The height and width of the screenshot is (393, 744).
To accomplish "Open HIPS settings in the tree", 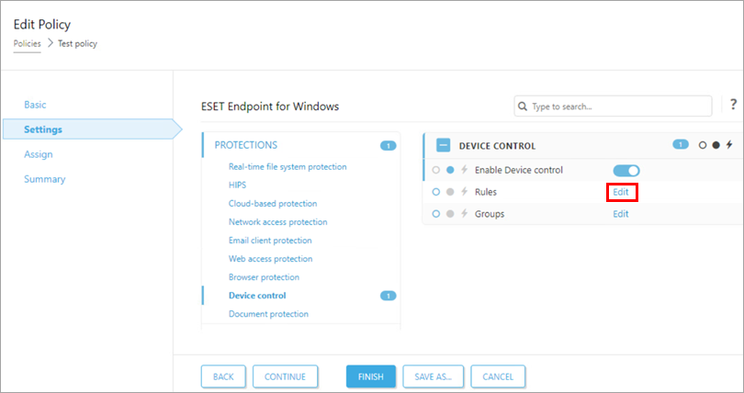I will tap(237, 185).
